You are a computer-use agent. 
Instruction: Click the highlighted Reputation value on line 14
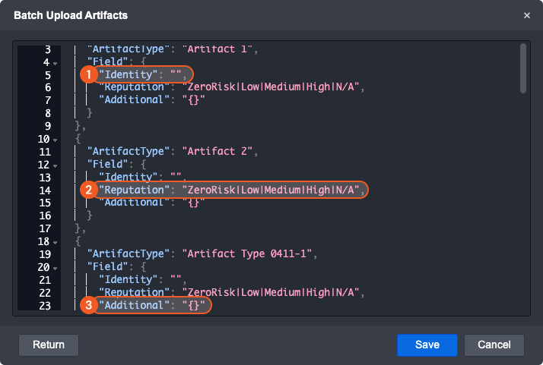click(x=269, y=190)
